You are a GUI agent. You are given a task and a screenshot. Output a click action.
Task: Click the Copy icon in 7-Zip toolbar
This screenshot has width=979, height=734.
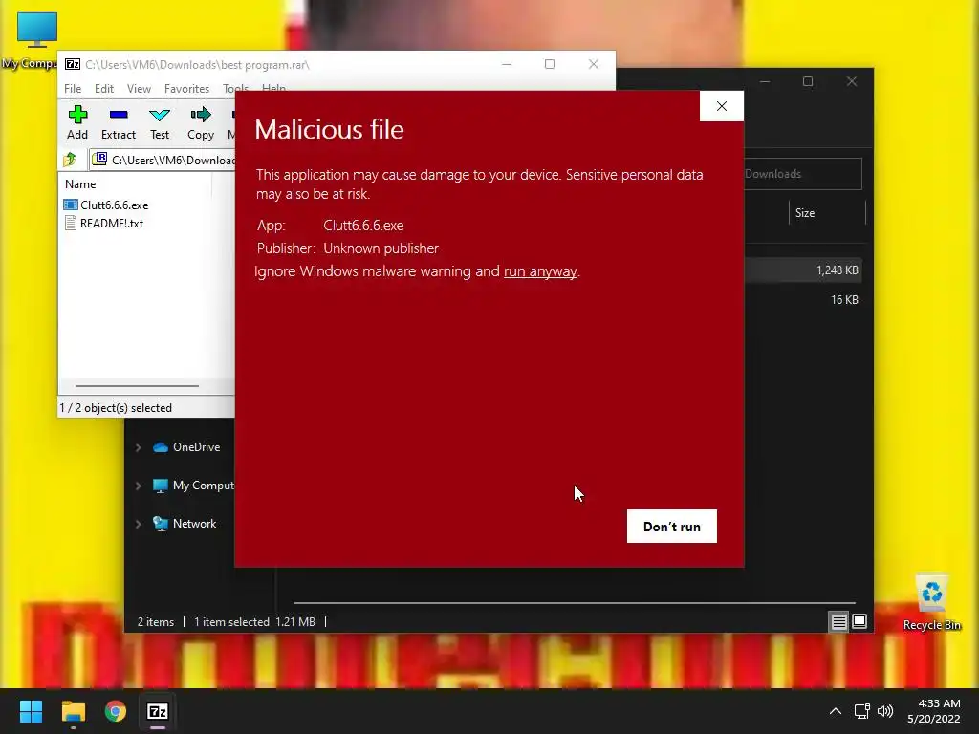[201, 122]
